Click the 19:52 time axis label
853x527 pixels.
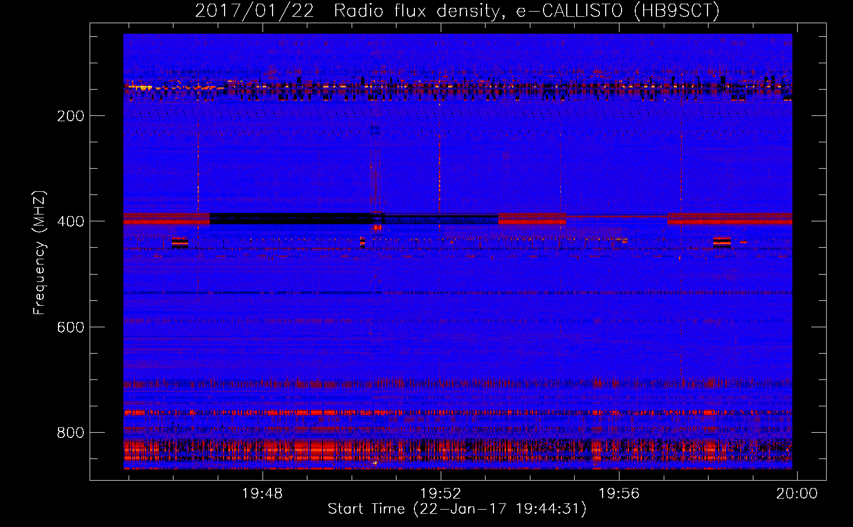(x=440, y=494)
